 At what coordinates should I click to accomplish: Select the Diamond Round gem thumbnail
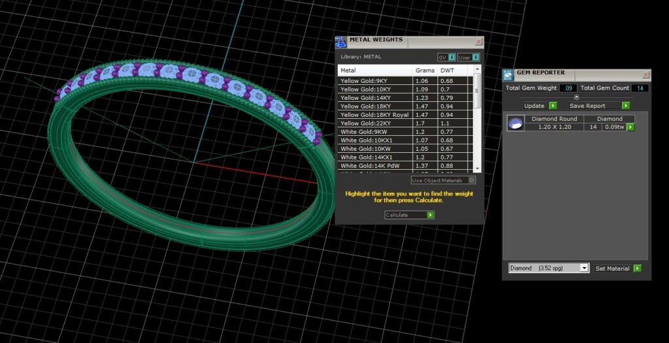515,123
